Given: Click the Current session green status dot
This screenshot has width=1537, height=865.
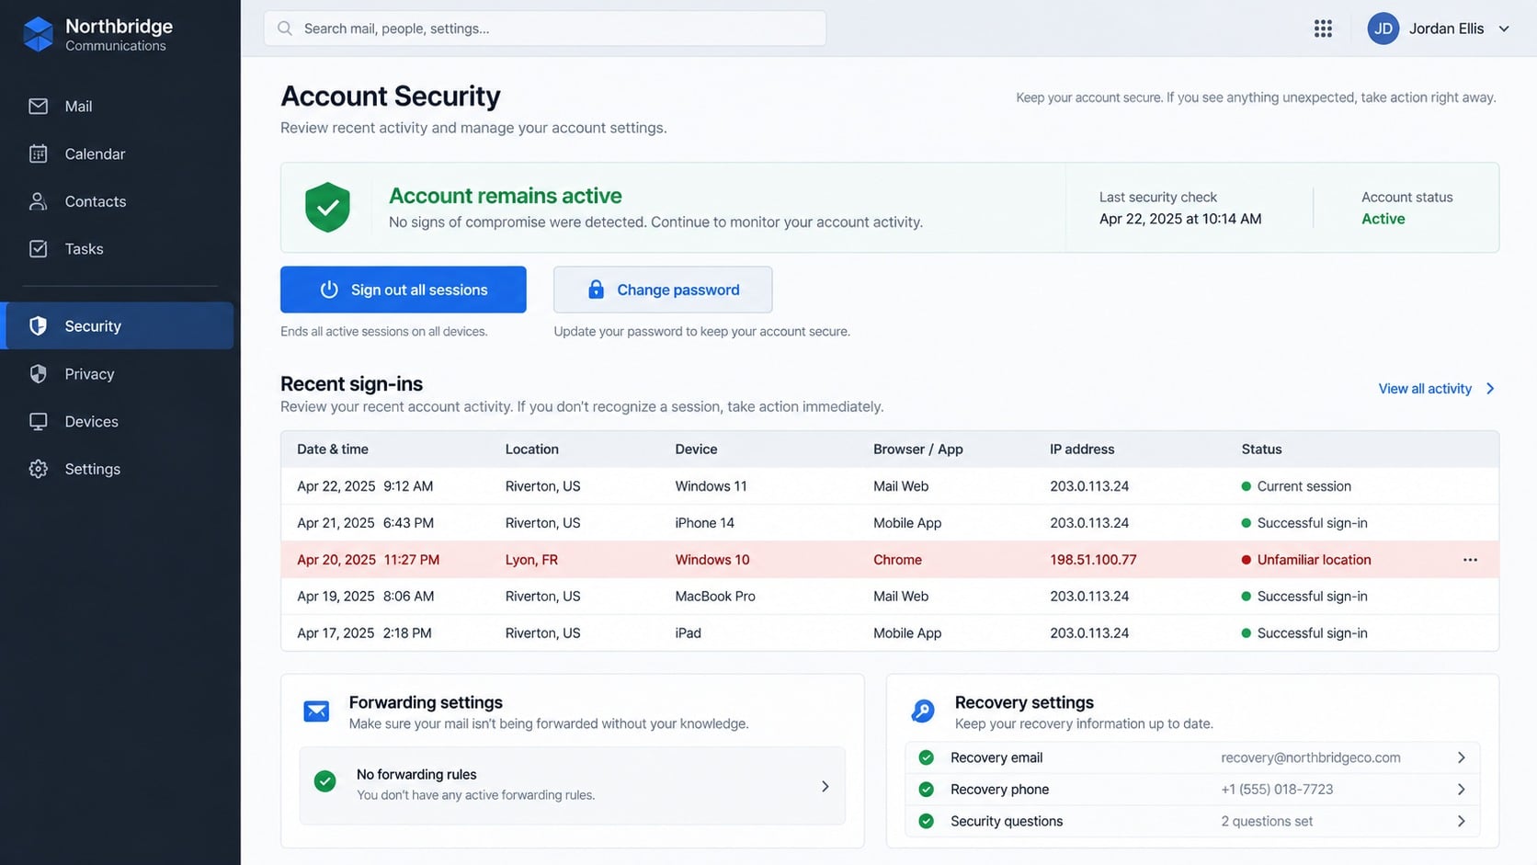Looking at the screenshot, I should pos(1247,486).
